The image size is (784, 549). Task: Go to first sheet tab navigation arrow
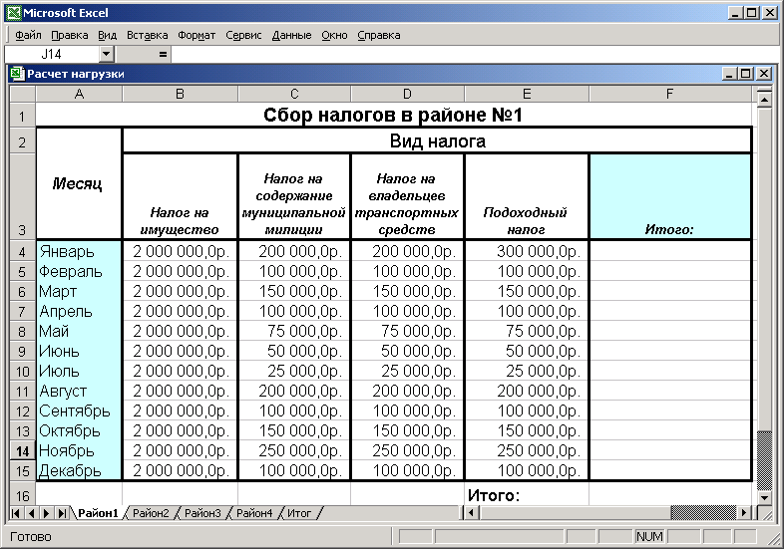point(16,513)
